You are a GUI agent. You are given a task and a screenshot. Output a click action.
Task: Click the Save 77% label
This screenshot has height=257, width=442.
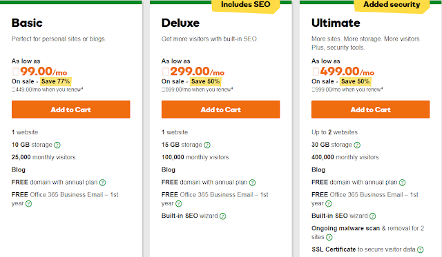tap(55, 81)
